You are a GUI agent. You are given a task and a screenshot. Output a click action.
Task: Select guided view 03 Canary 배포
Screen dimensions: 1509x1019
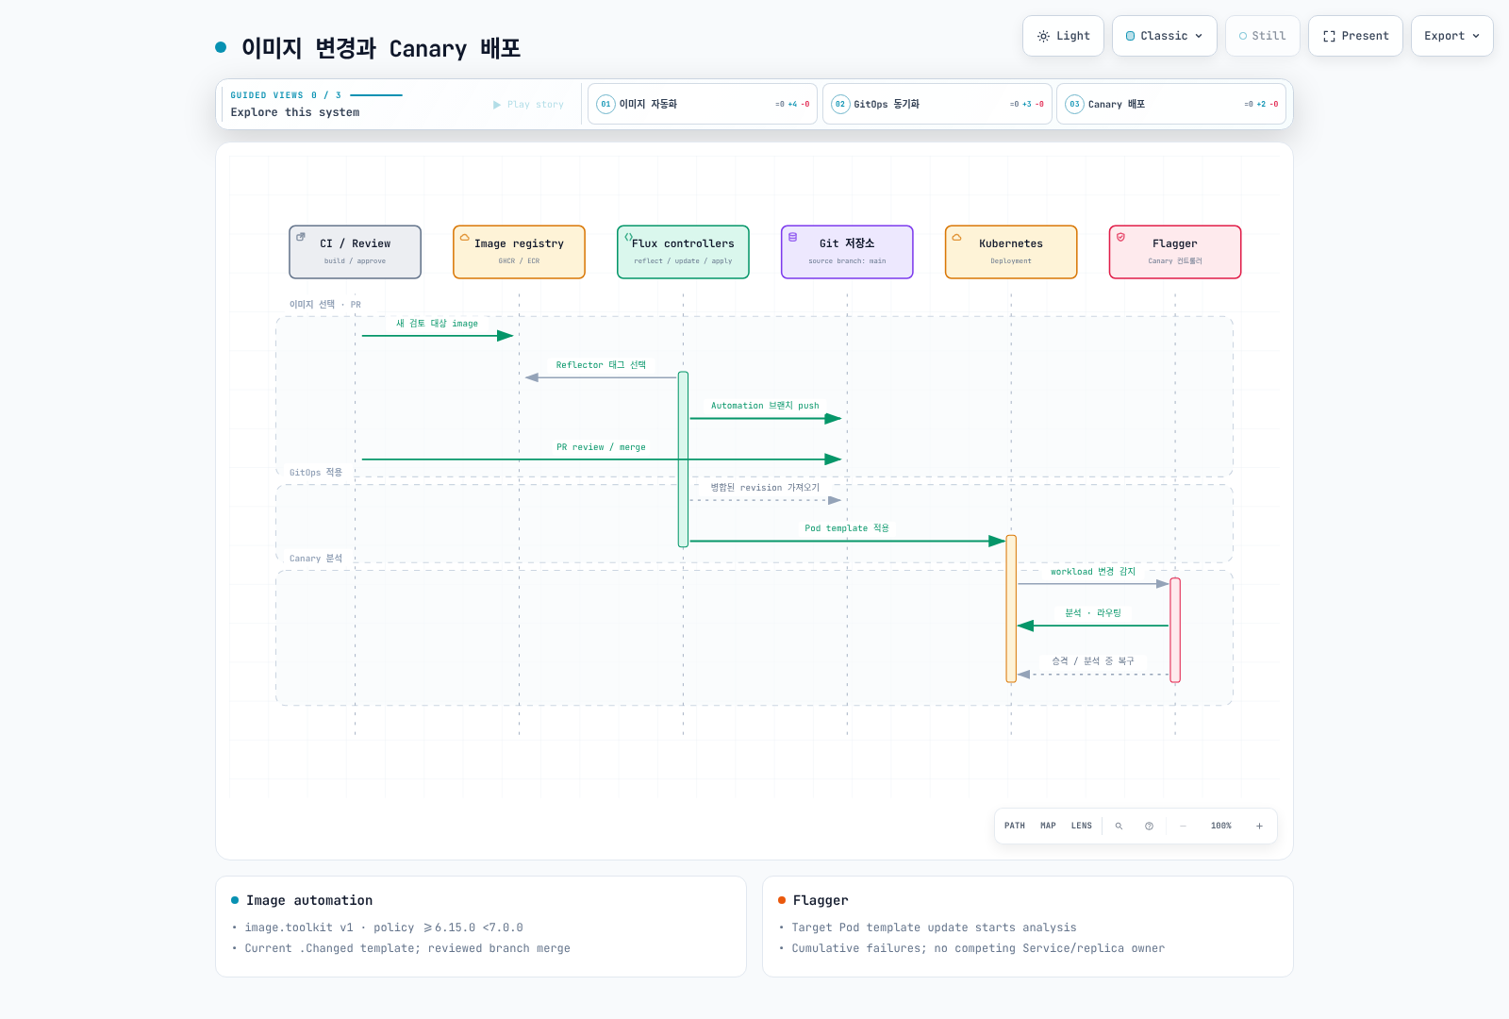click(1170, 104)
